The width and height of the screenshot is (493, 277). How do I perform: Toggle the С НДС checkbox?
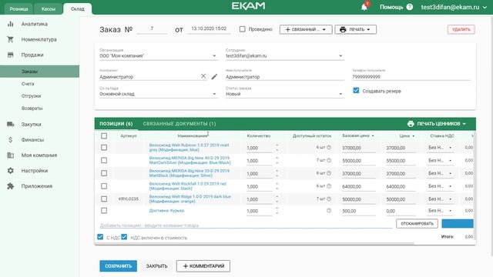coord(100,237)
